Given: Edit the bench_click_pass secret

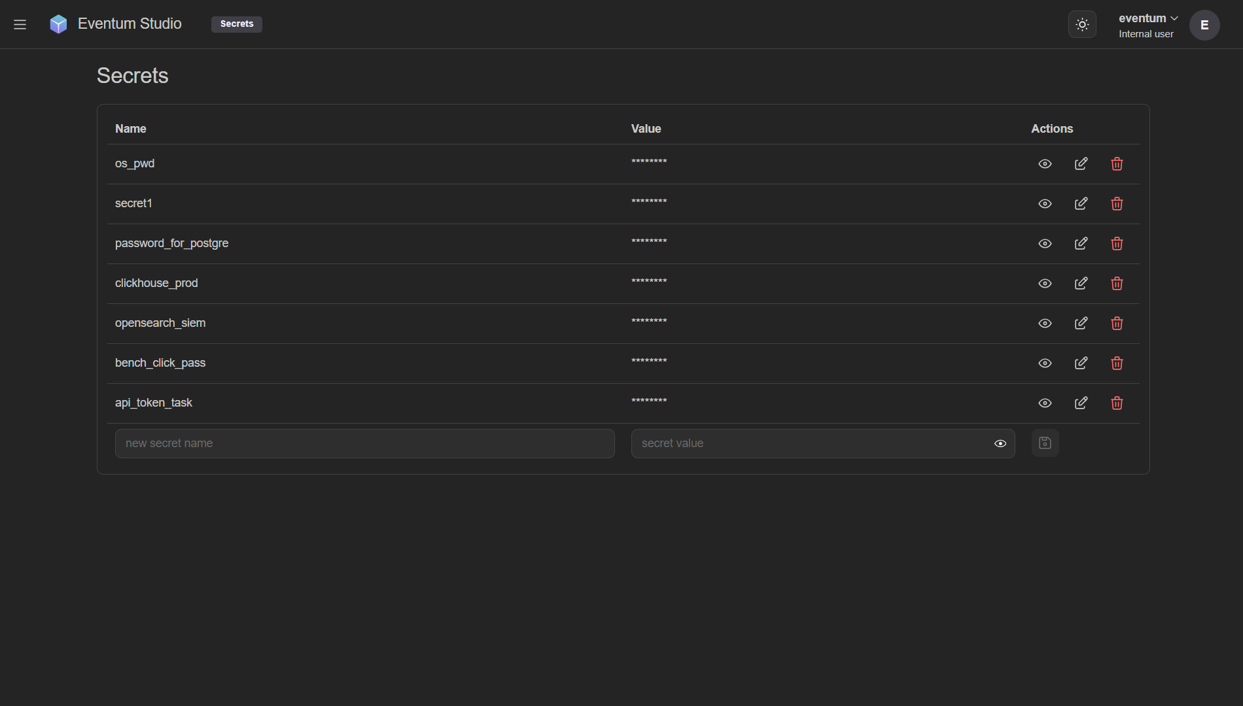Looking at the screenshot, I should [x=1081, y=363].
